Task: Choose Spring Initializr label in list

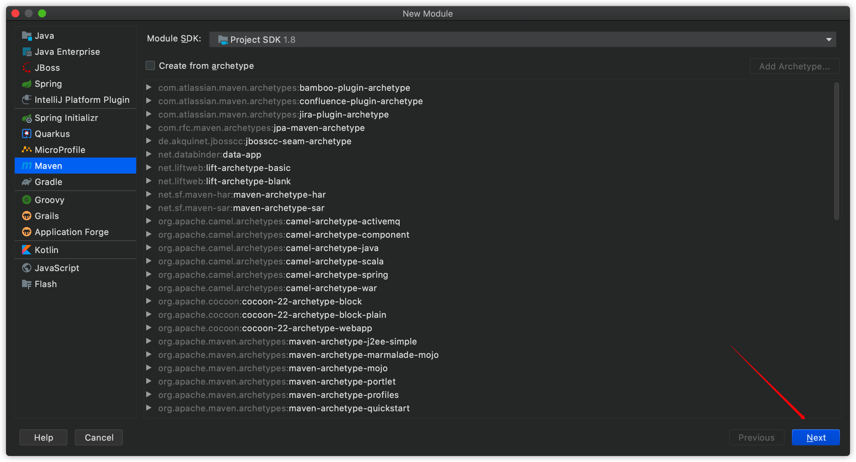Action: (x=66, y=118)
